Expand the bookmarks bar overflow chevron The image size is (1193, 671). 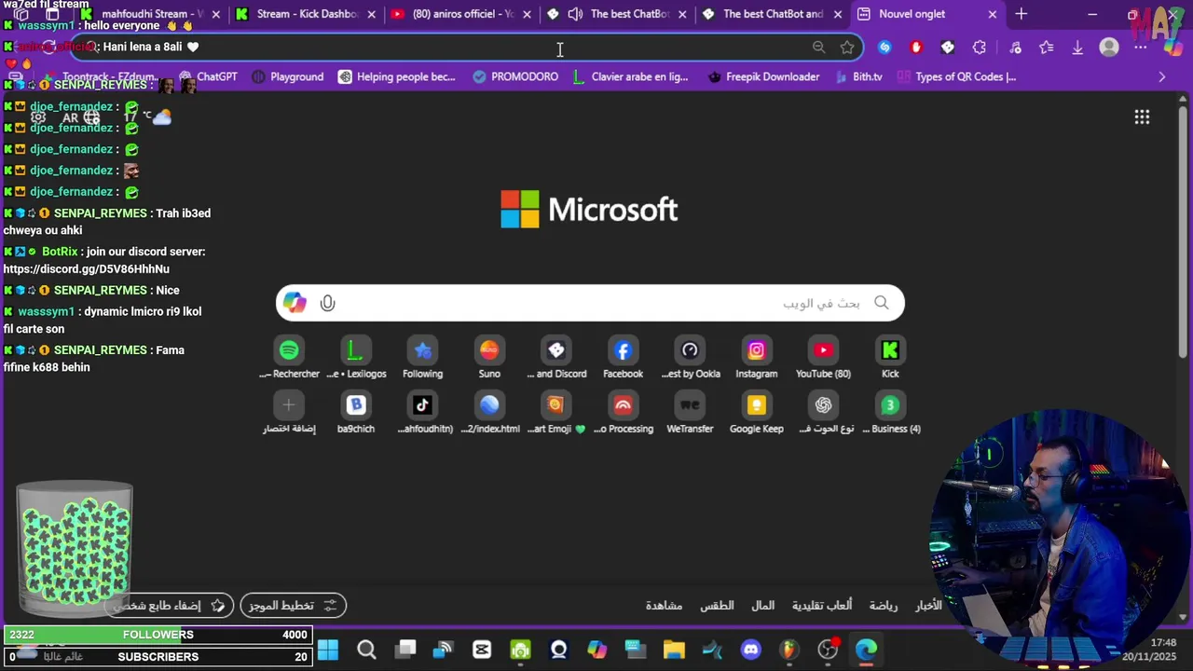[1161, 76]
